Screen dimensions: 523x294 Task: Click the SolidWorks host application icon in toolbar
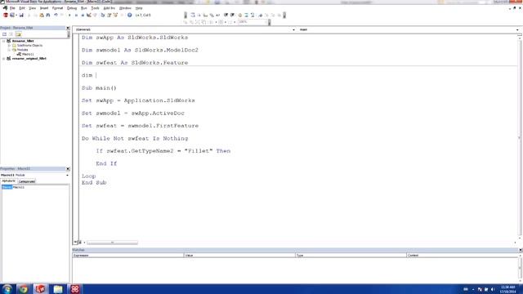[6, 15]
